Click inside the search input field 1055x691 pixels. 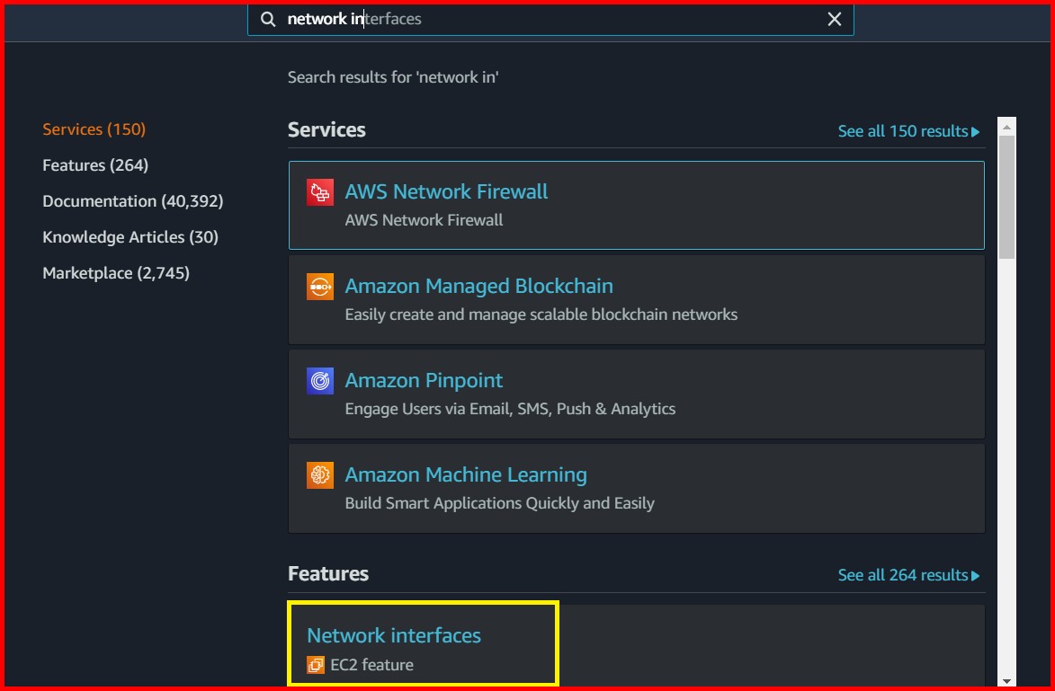pos(540,18)
